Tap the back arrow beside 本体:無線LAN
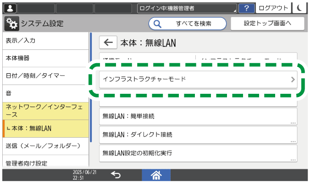Viewport: 310px width, 183px height. click(108, 43)
